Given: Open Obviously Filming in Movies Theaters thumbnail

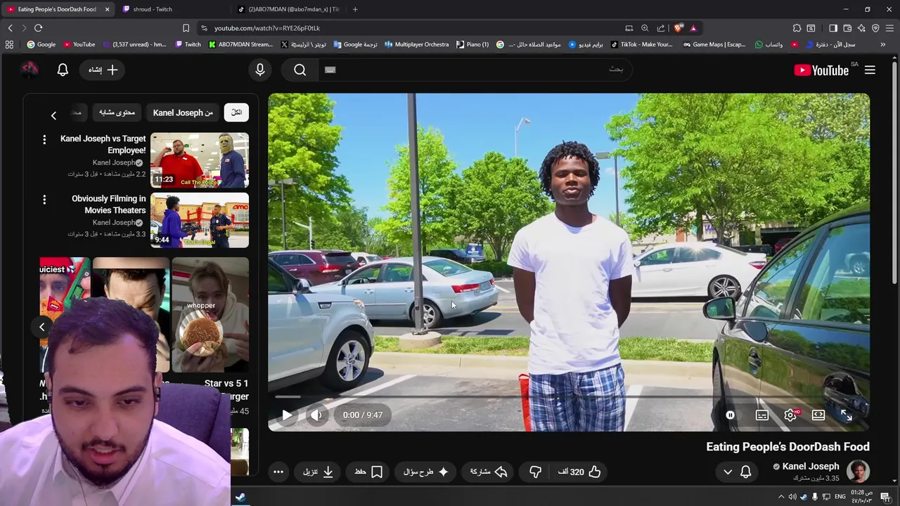Looking at the screenshot, I should coord(200,220).
